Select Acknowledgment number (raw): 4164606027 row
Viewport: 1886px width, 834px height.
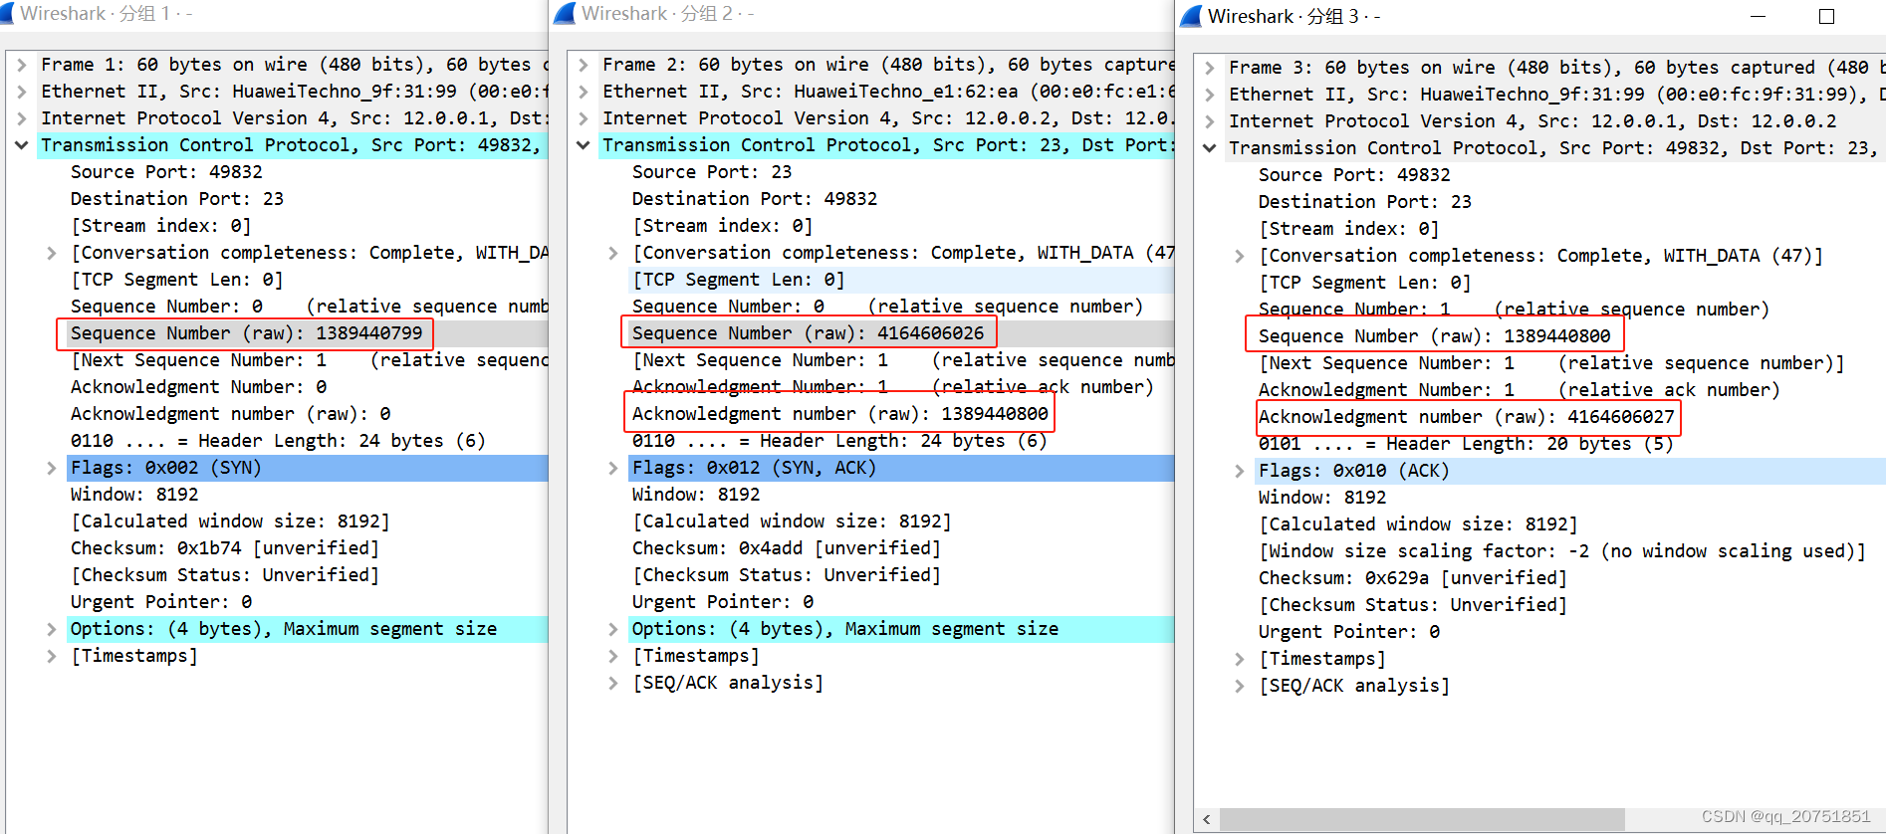coord(1466,417)
